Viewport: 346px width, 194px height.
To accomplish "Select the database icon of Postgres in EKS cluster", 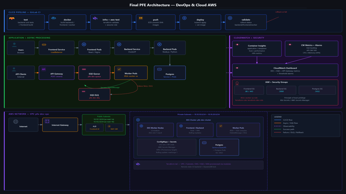I will click(x=204, y=143).
